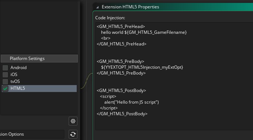Click the refresh arrows icon button
Viewport: 253px width, 140px height.
(73, 134)
